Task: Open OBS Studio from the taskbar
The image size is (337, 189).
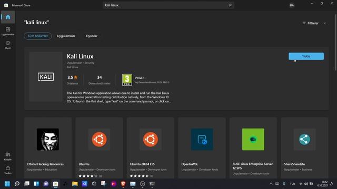Action: [x=143, y=184]
